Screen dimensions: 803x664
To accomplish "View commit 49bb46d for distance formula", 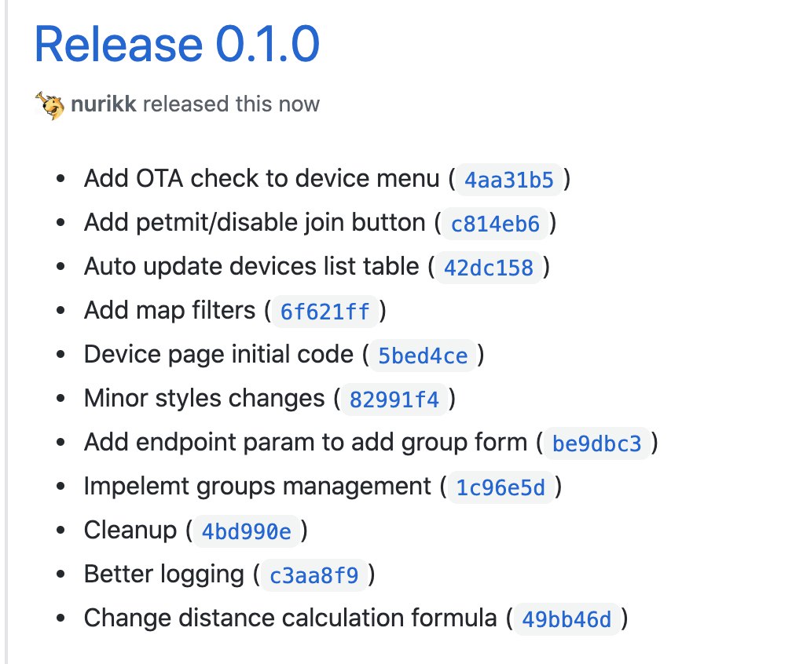I will coord(566,619).
